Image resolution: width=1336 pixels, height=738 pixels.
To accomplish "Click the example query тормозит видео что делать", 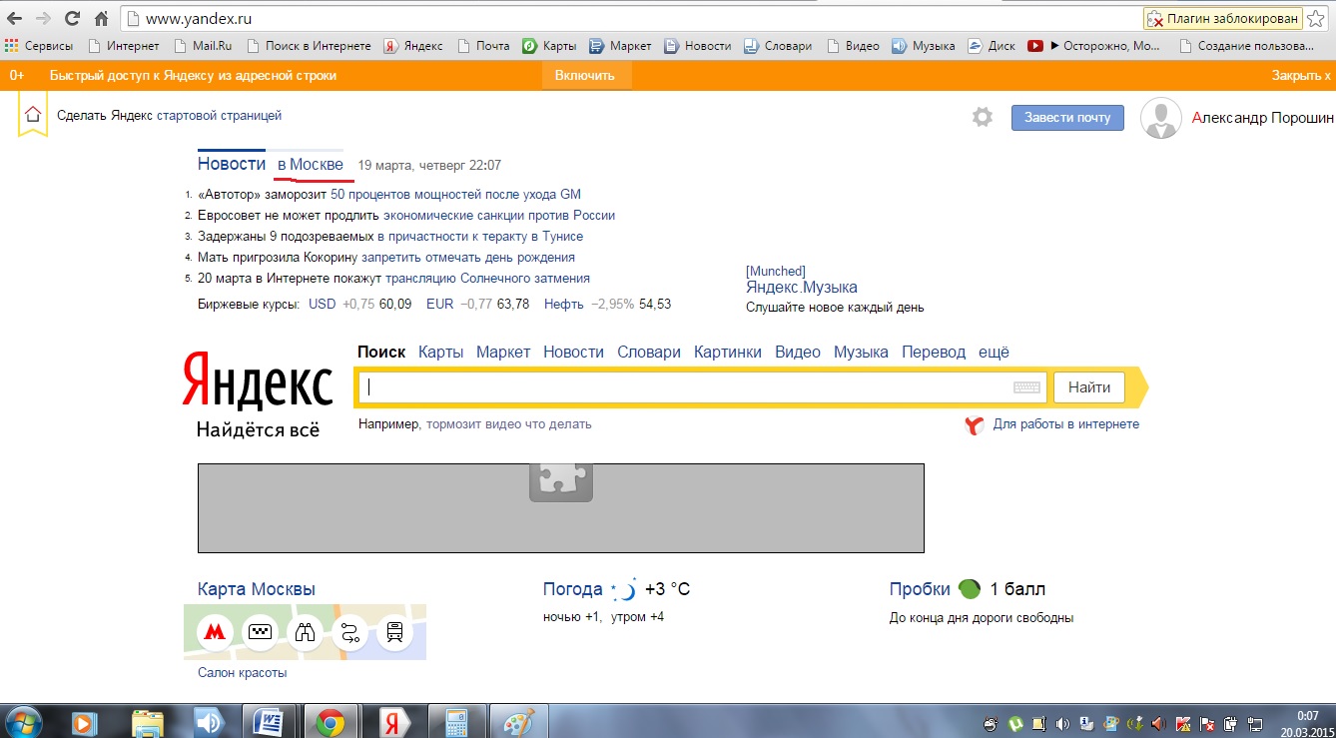I will click(509, 423).
